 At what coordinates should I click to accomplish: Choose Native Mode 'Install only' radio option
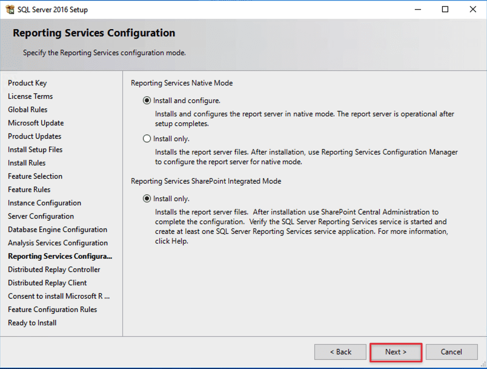pyautogui.click(x=147, y=139)
